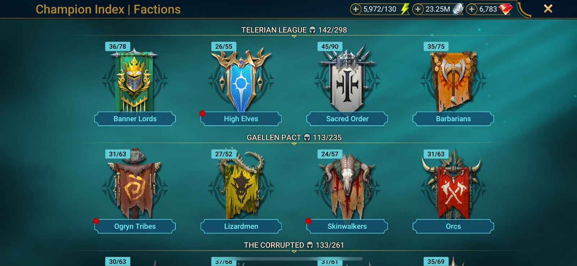Add silver with the plus button
577x266 pixels.
pos(418,9)
